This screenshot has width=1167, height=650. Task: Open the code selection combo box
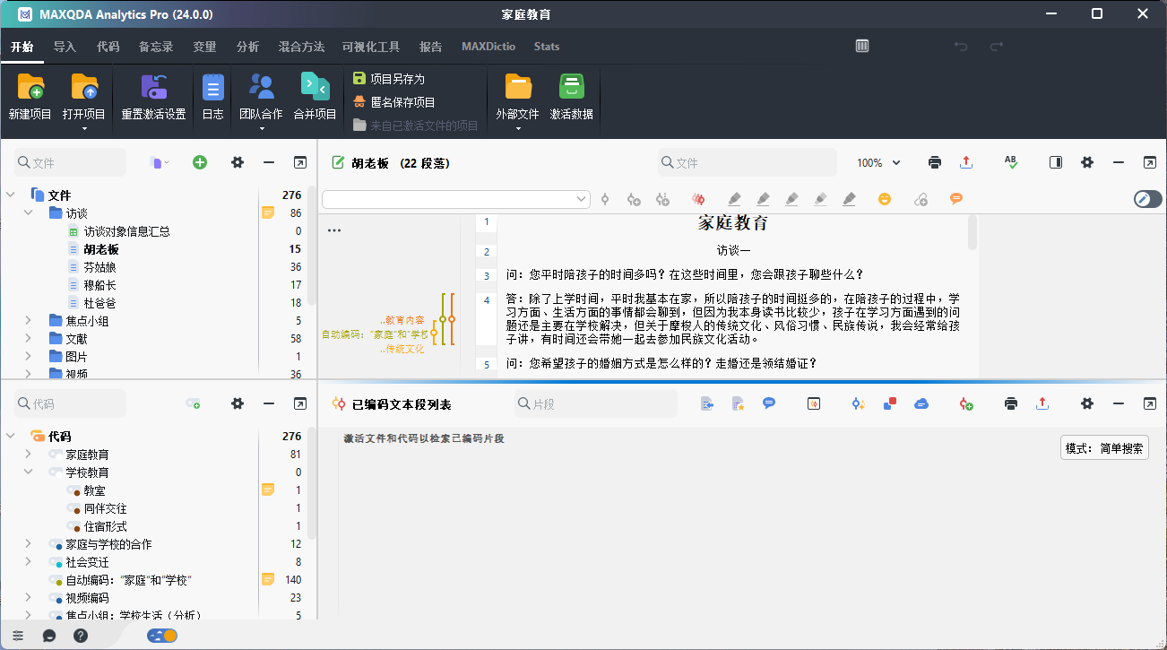[x=456, y=199]
